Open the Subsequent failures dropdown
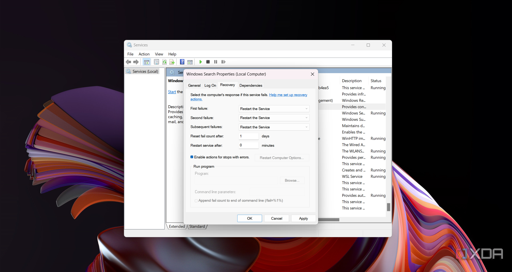512x272 pixels. (274, 127)
